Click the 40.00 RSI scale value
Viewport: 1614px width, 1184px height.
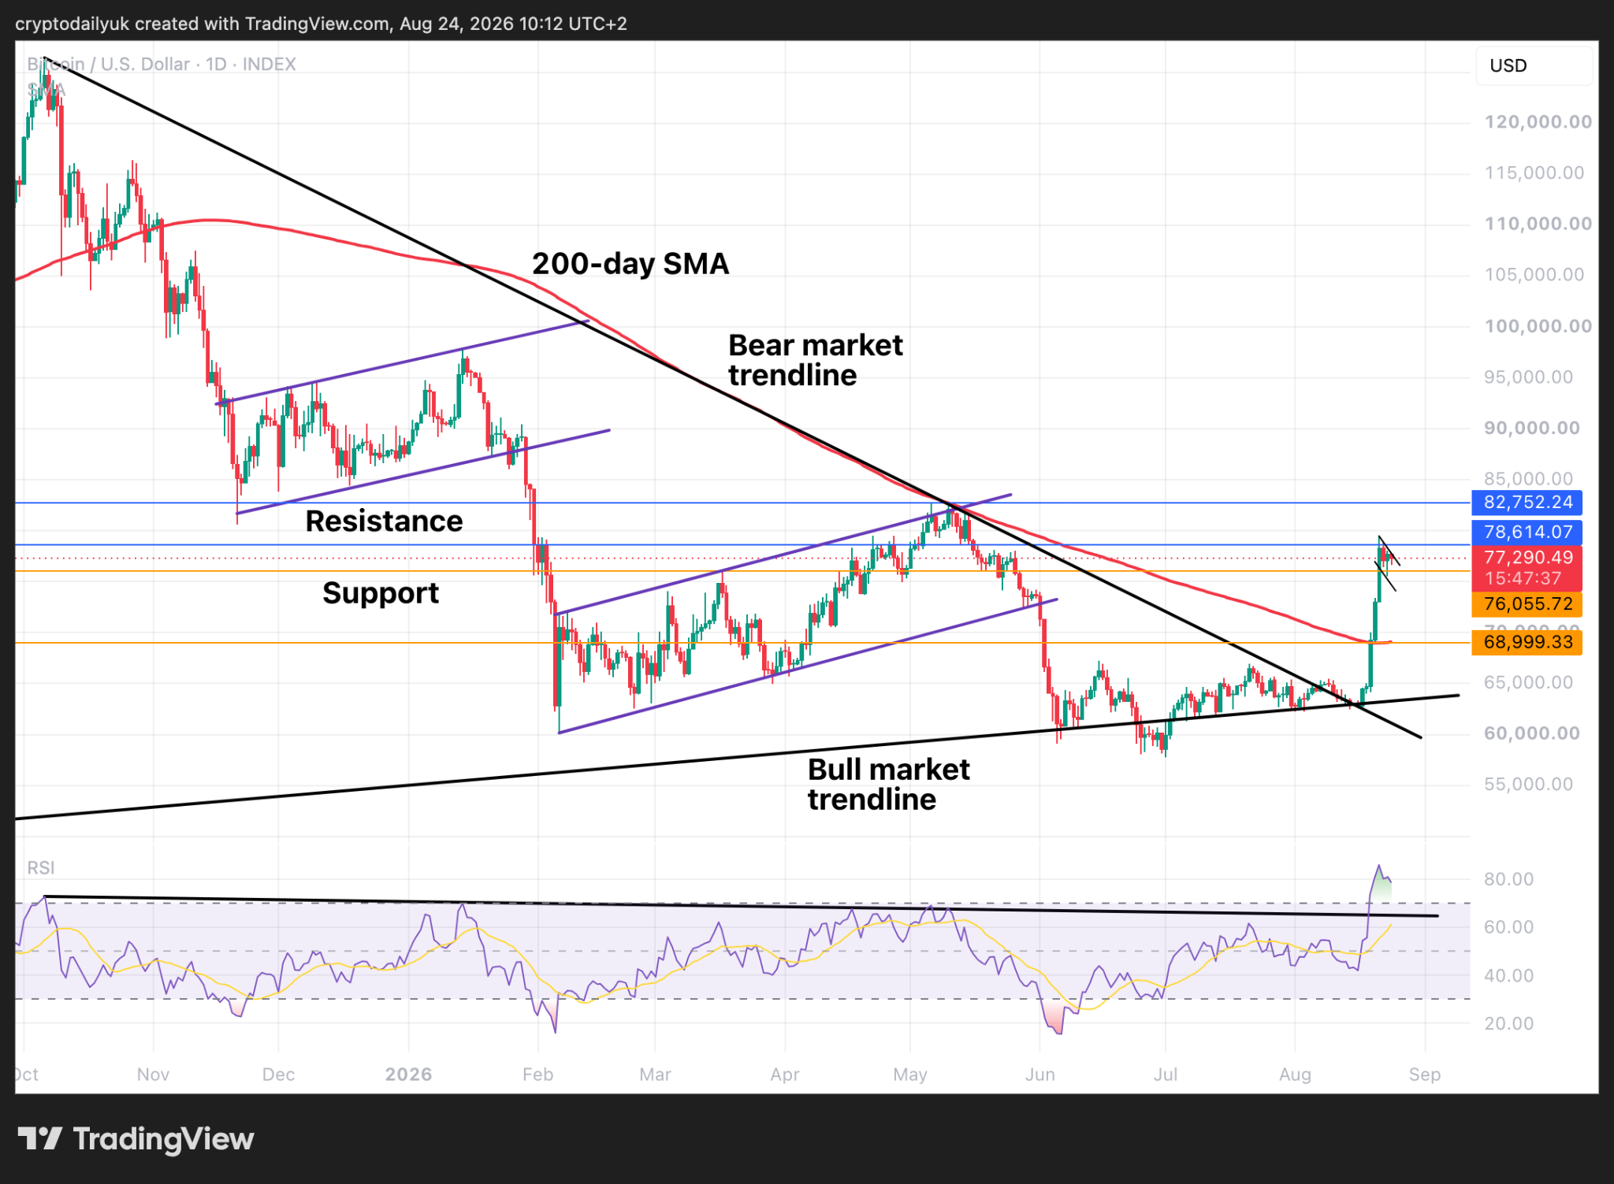pyautogui.click(x=1508, y=975)
